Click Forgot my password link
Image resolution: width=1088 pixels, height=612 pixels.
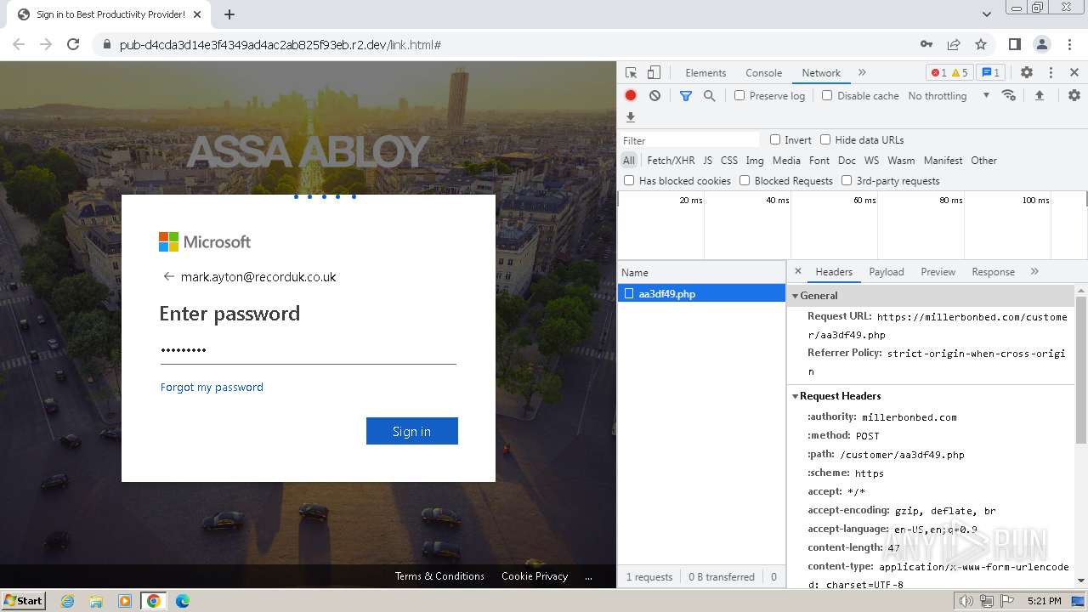pos(212,387)
